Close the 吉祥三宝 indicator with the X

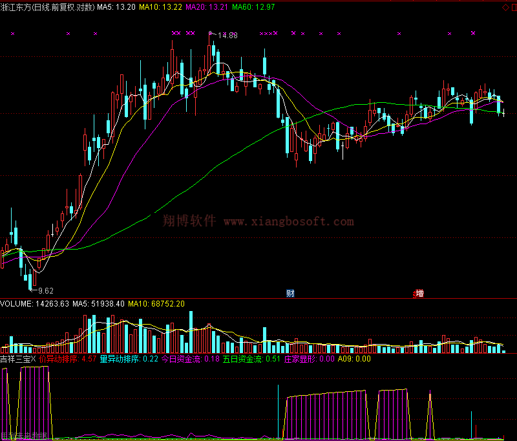click(34, 359)
